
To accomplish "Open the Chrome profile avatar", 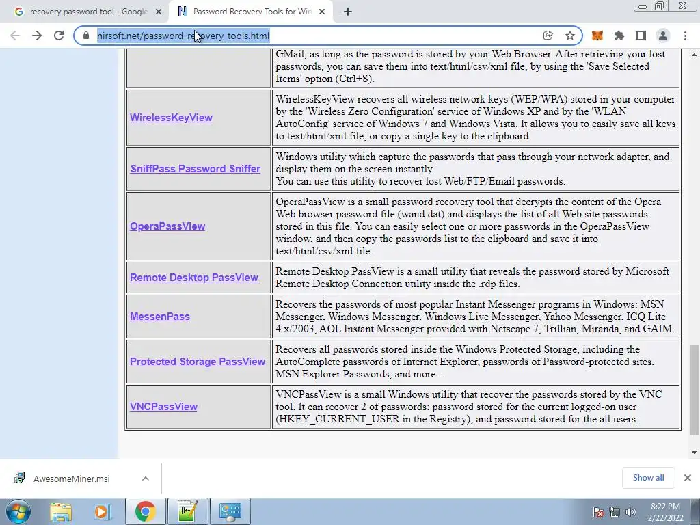I will pos(663,36).
